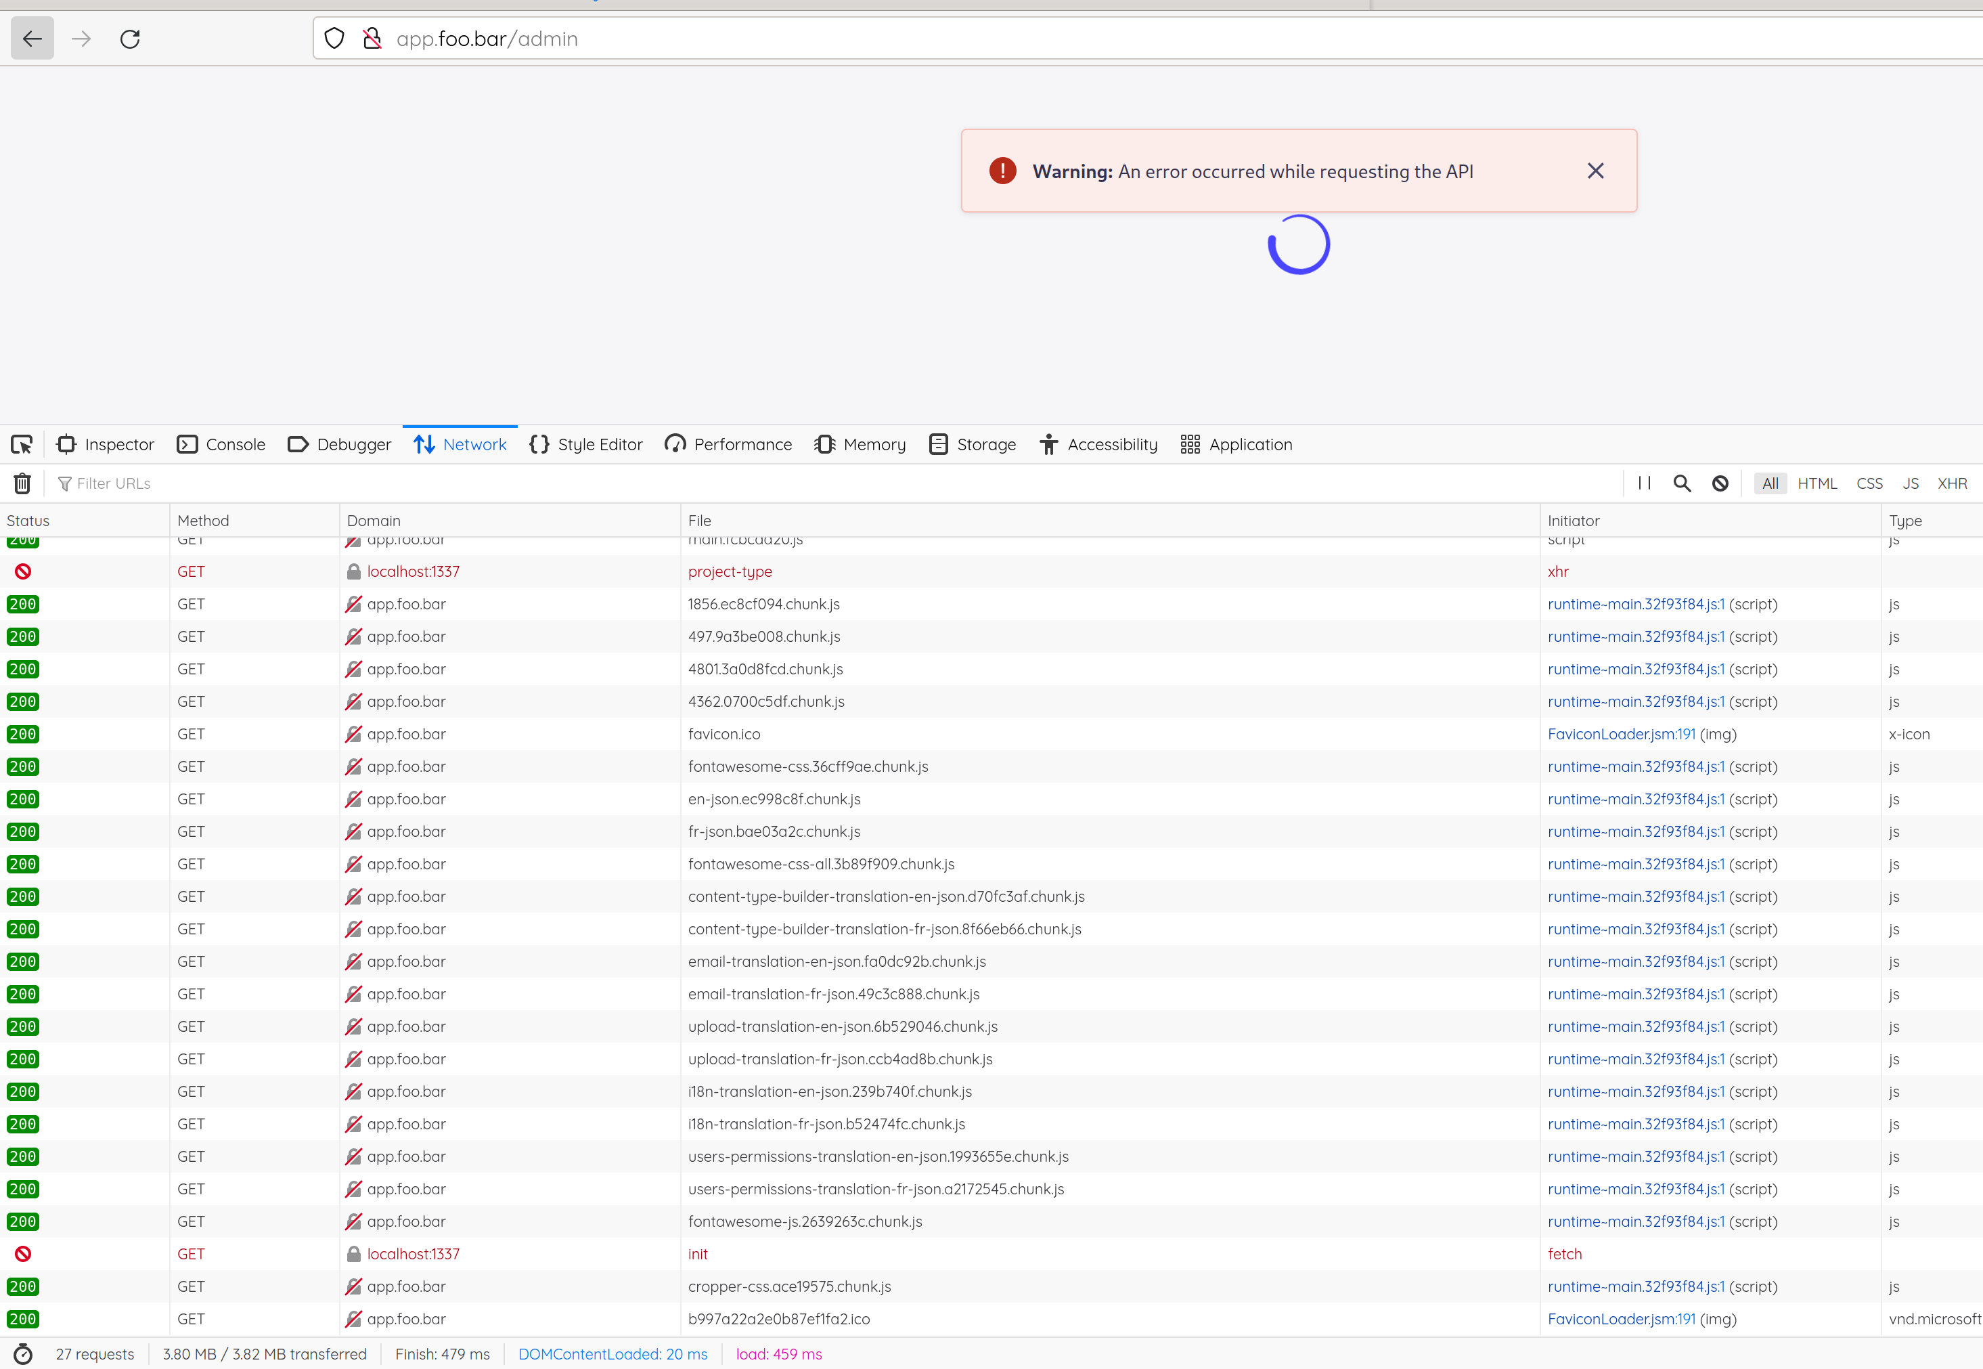Screen dimensions: 1983x1369
Task: Select the element picker tool
Action: click(22, 444)
